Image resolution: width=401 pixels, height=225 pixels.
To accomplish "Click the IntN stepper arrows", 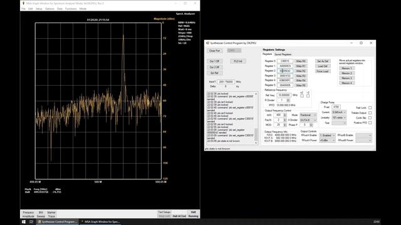I will [x=284, y=115].
